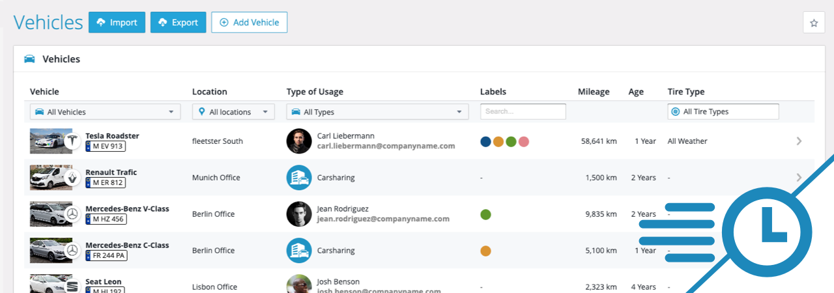Image resolution: width=834 pixels, height=293 pixels.
Task: Open the All Vehicles dropdown filter
Action: [x=105, y=112]
